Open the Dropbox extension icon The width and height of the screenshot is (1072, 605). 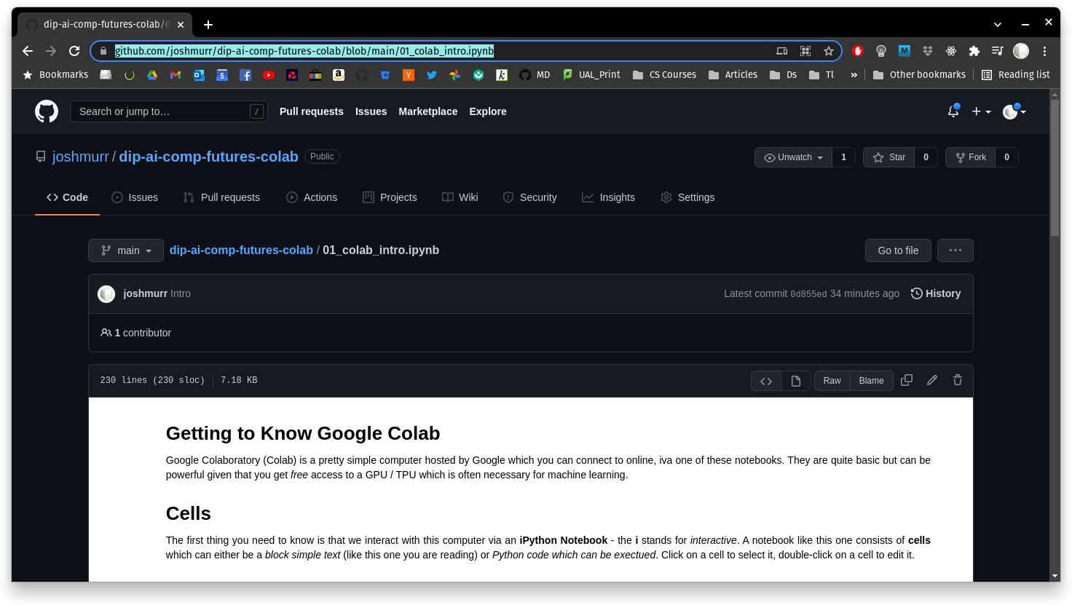pyautogui.click(x=928, y=51)
